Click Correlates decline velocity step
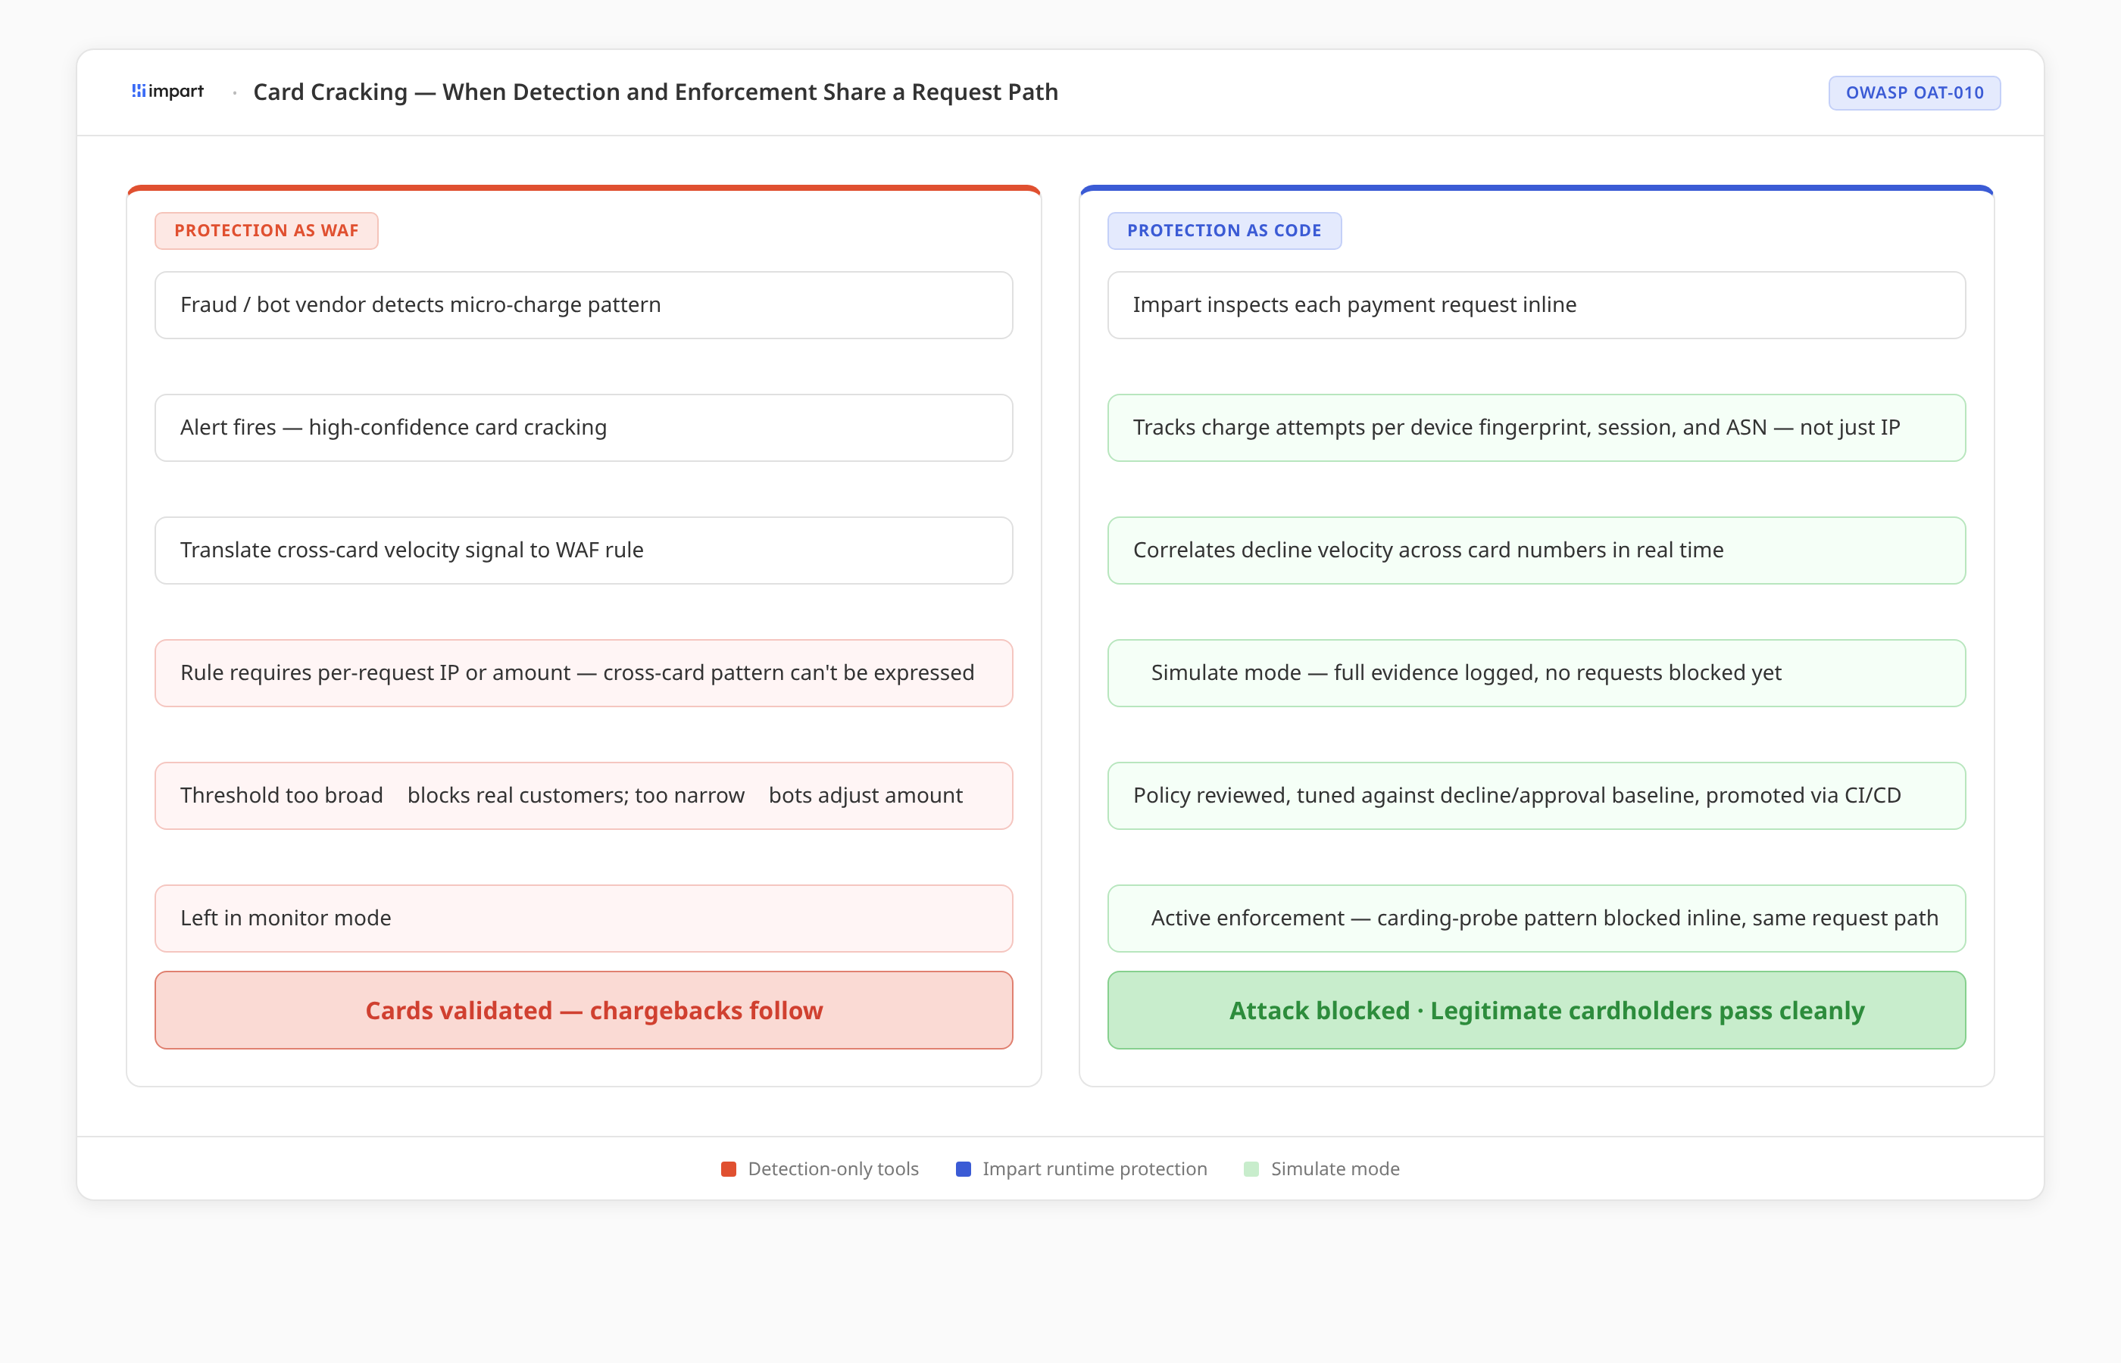 tap(1536, 551)
